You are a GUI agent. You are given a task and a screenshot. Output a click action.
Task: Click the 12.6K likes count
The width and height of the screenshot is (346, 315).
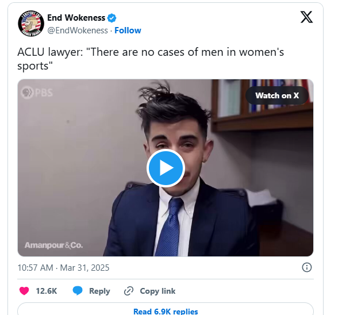point(47,291)
